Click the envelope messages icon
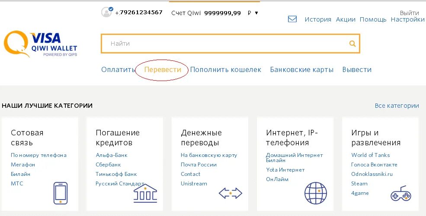 (292, 19)
